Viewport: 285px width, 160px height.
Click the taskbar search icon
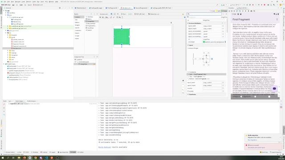[x=8, y=158]
